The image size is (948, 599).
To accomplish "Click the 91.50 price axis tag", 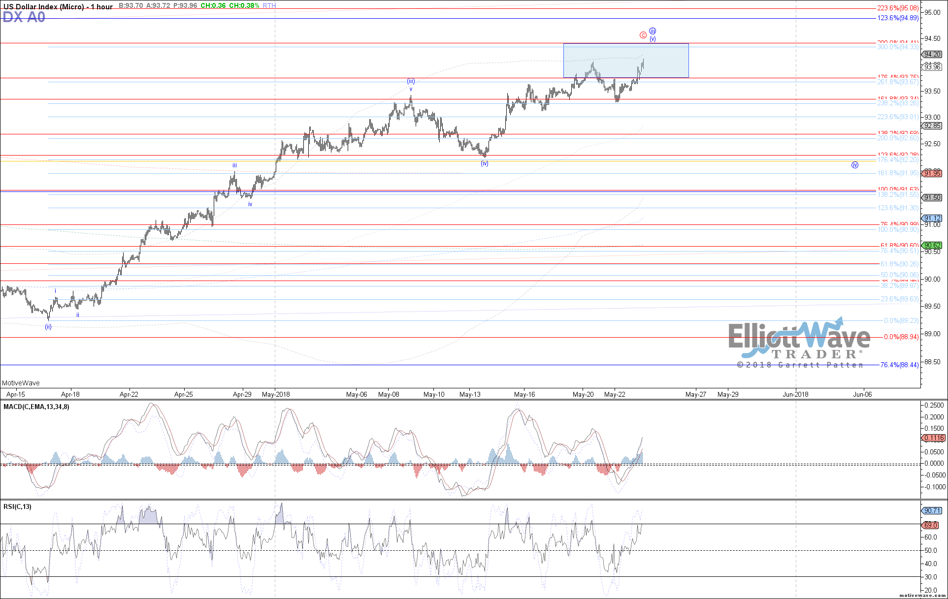I will (x=933, y=197).
